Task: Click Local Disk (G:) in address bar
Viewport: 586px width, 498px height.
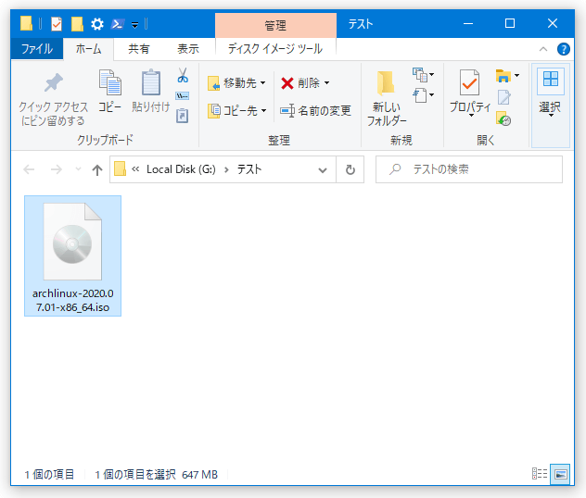Action: tap(181, 169)
